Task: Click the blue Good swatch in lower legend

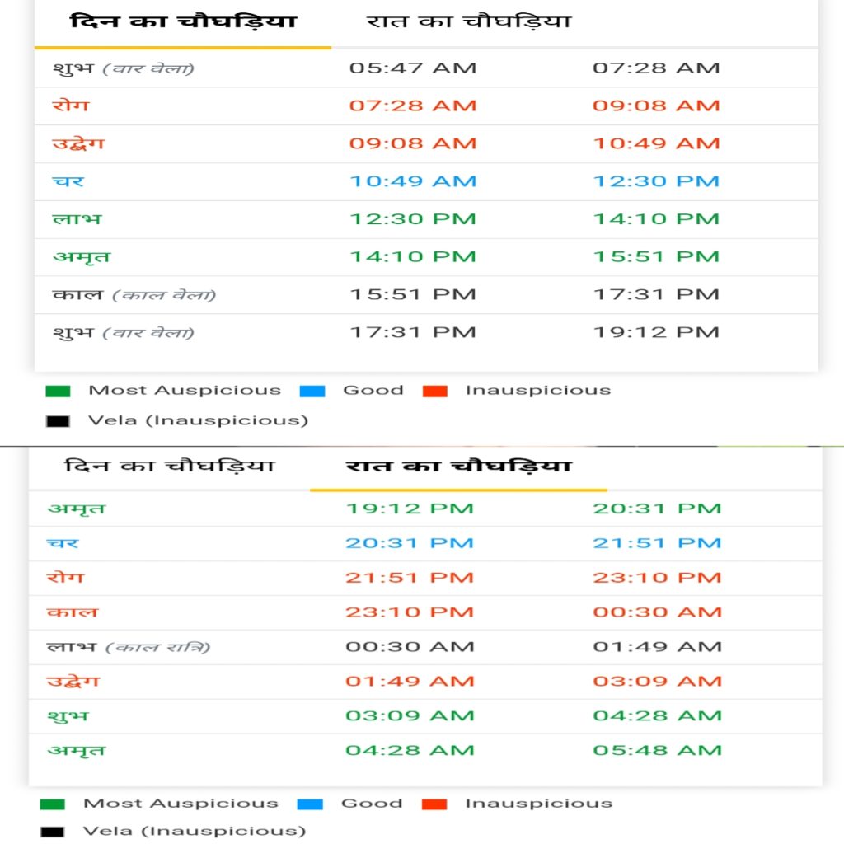Action: pyautogui.click(x=310, y=804)
